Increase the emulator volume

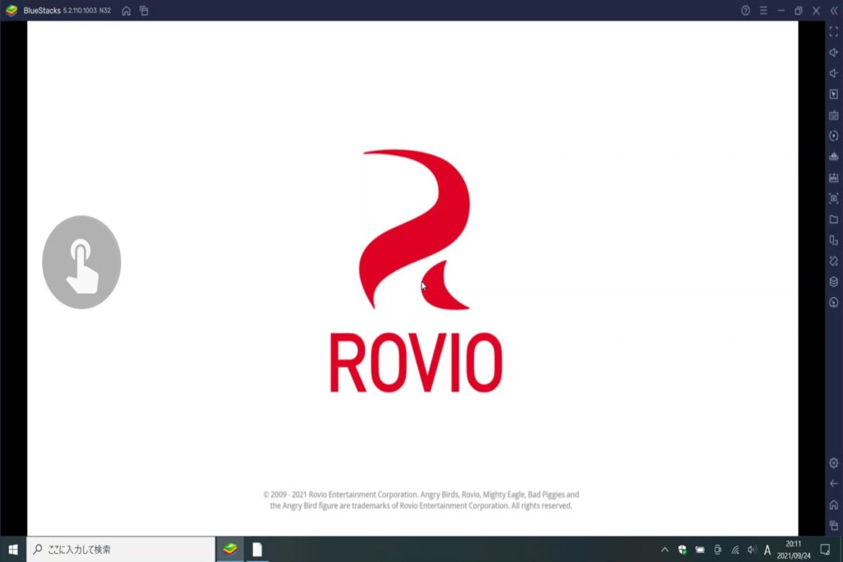point(834,53)
